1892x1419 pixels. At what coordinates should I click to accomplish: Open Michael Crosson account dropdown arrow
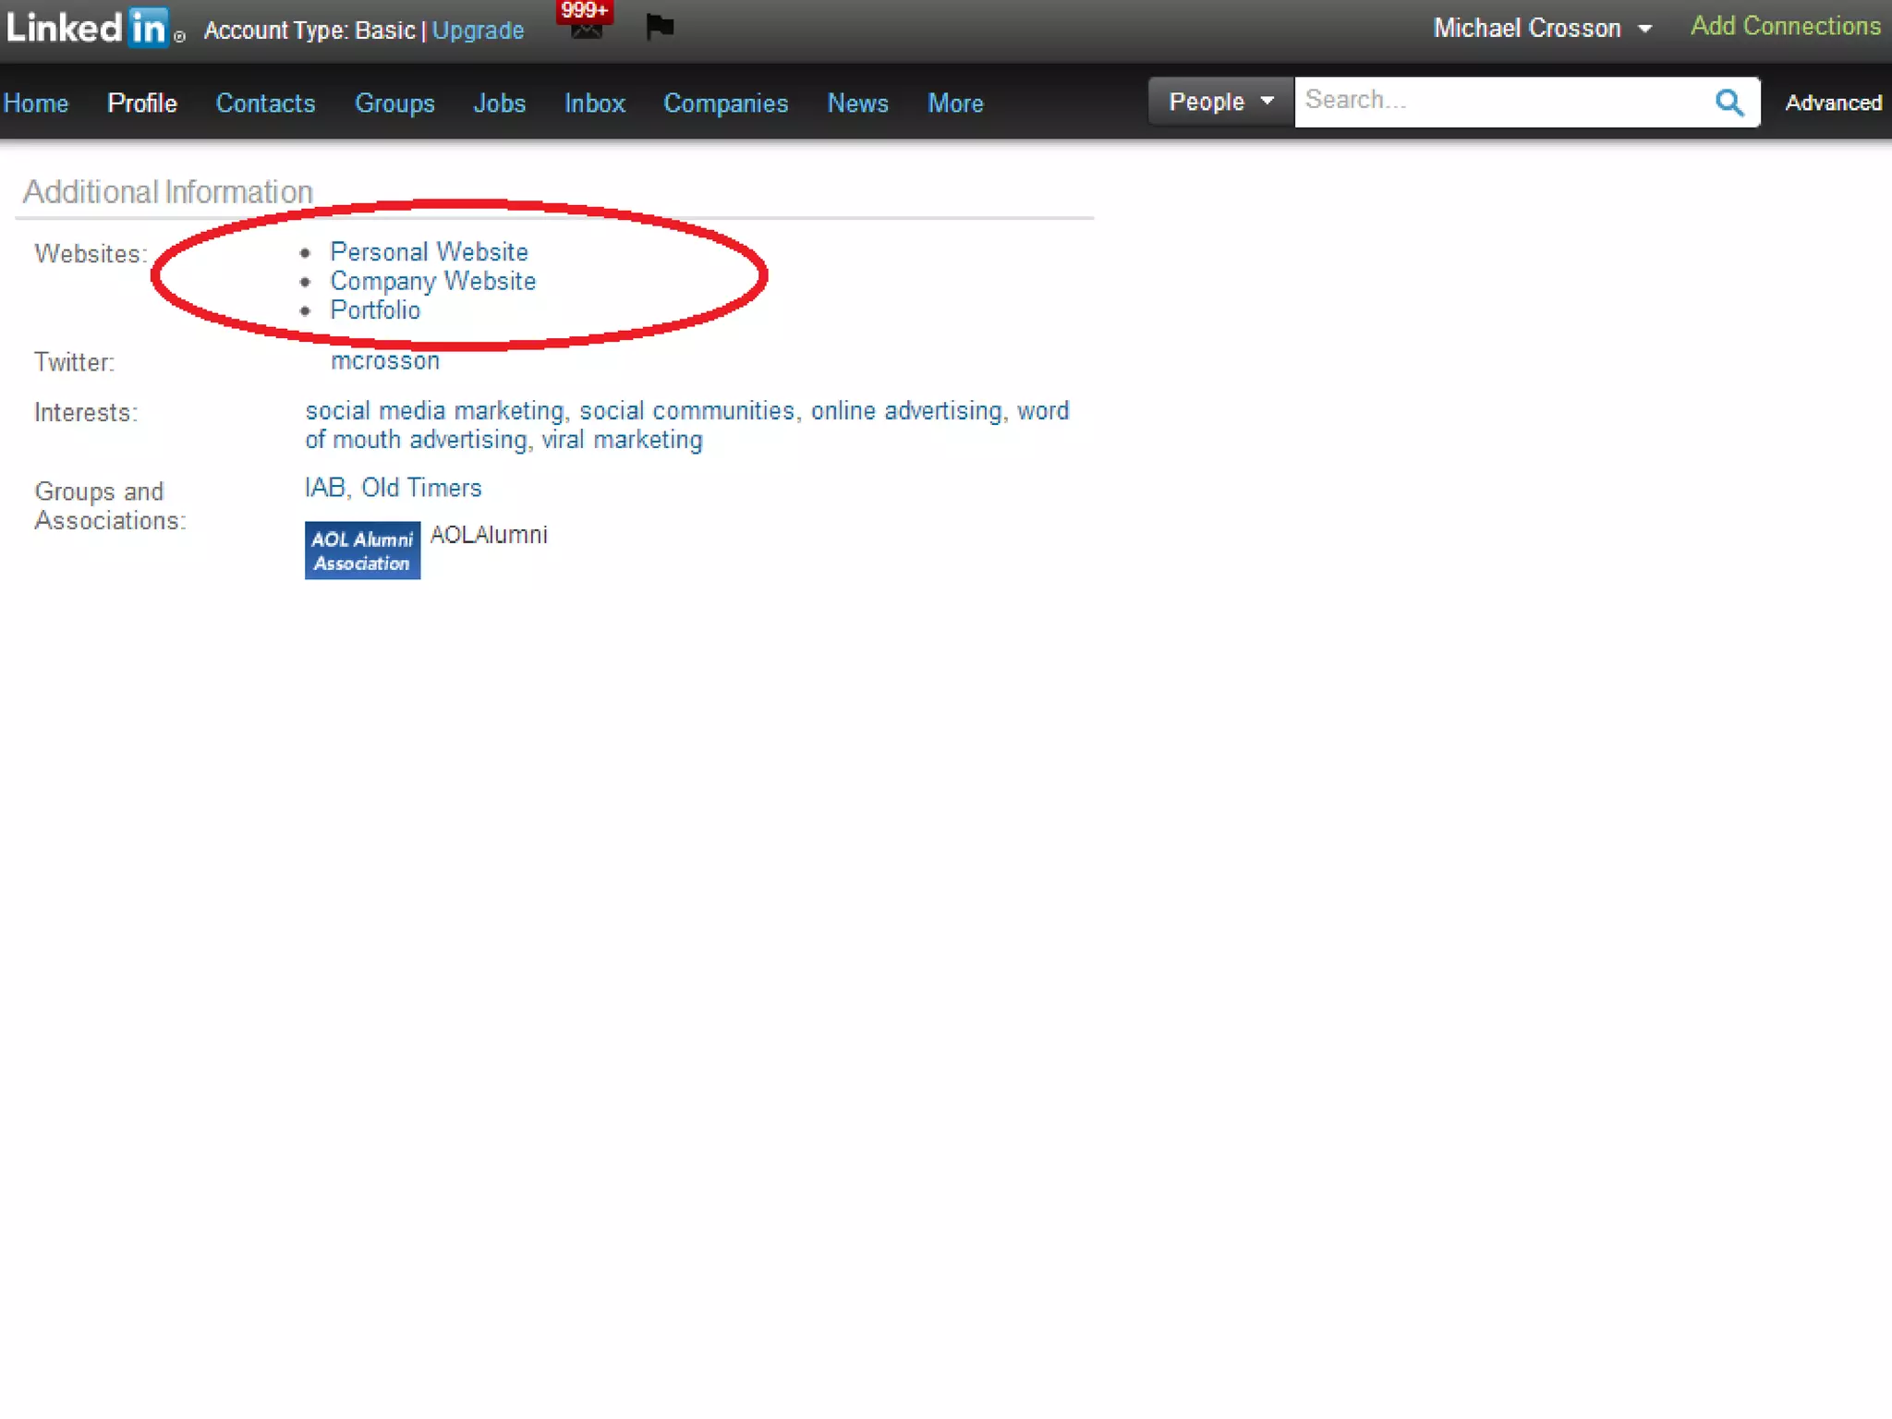click(1644, 30)
